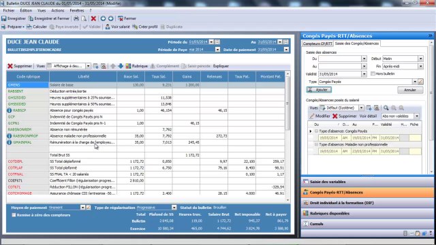Open the Type Congés Payés dropdown
Image resolution: width=436 pixels, height=245 pixels.
coord(415,82)
